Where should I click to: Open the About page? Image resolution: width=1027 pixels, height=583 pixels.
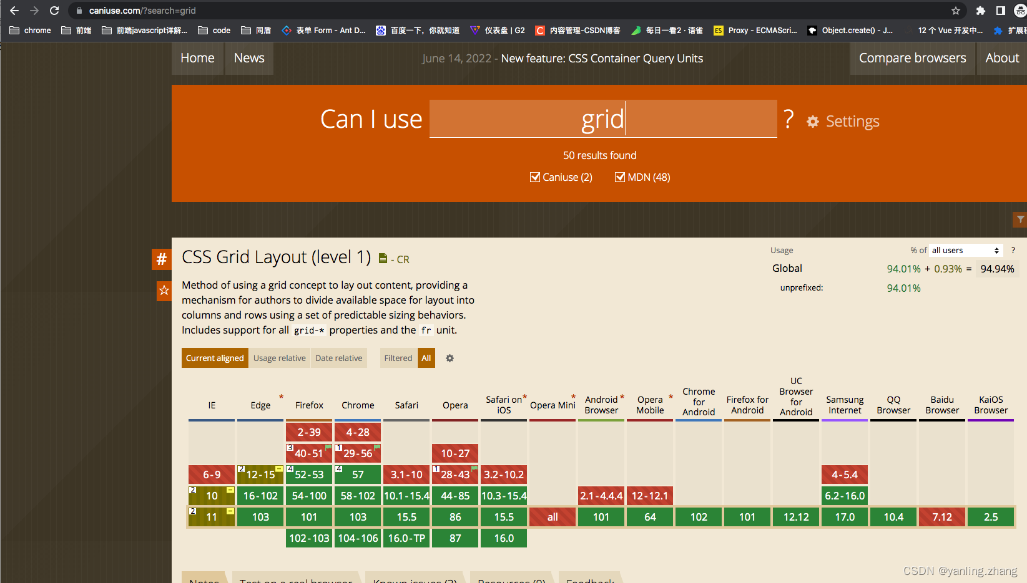[x=1002, y=58]
